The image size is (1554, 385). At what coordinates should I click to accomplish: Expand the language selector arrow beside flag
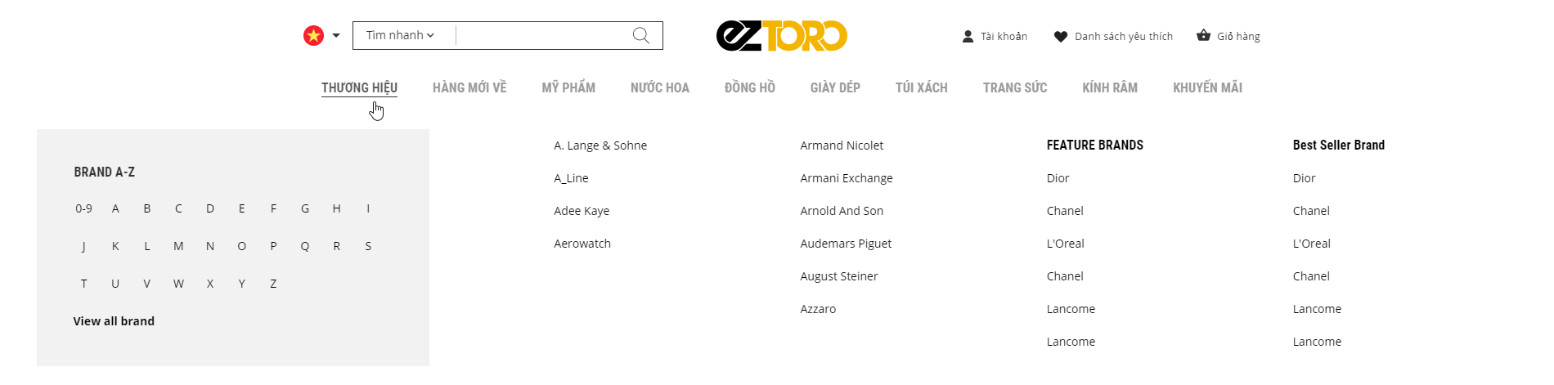point(336,35)
